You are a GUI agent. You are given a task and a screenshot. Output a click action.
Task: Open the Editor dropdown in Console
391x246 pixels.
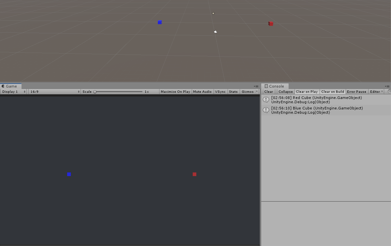pos(376,92)
